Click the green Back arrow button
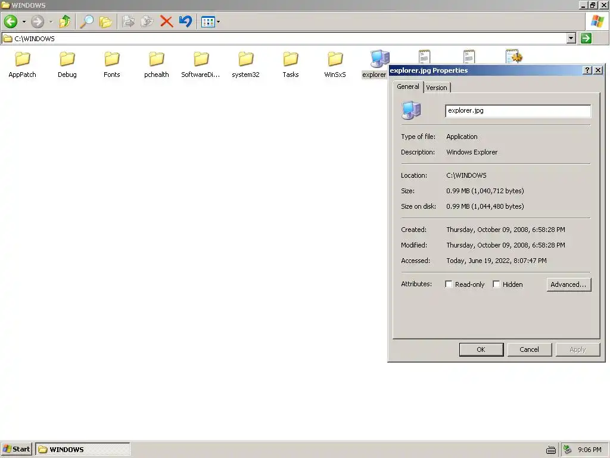This screenshot has height=458, width=610. coord(11,21)
